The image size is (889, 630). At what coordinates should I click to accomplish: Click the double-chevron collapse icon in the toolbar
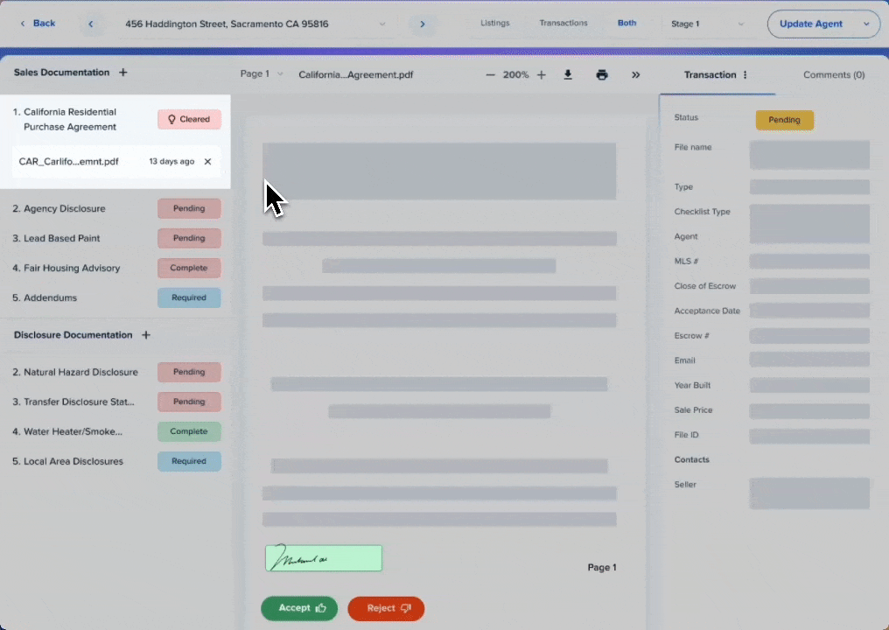tap(635, 74)
